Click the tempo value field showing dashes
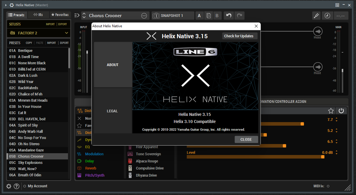356x195 pixels. click(340, 16)
